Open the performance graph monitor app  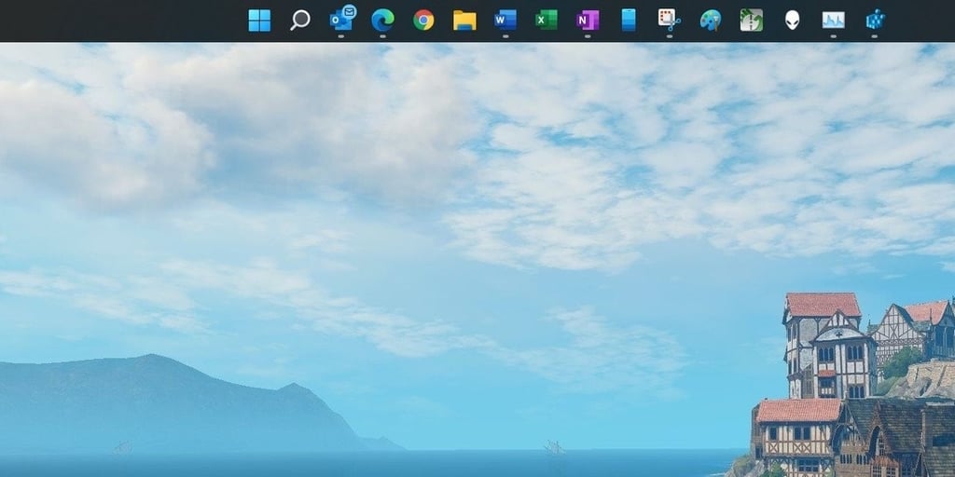point(833,20)
